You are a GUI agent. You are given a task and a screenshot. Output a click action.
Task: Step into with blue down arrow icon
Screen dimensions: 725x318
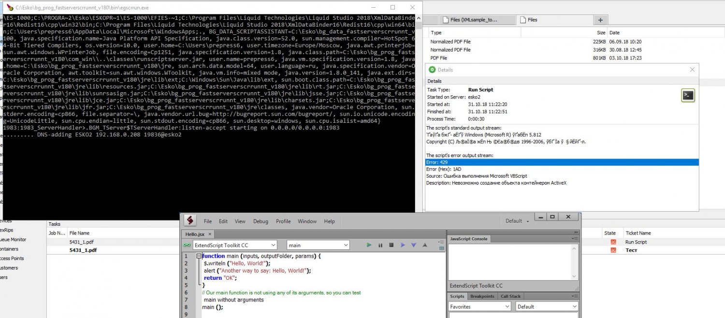tap(414, 245)
